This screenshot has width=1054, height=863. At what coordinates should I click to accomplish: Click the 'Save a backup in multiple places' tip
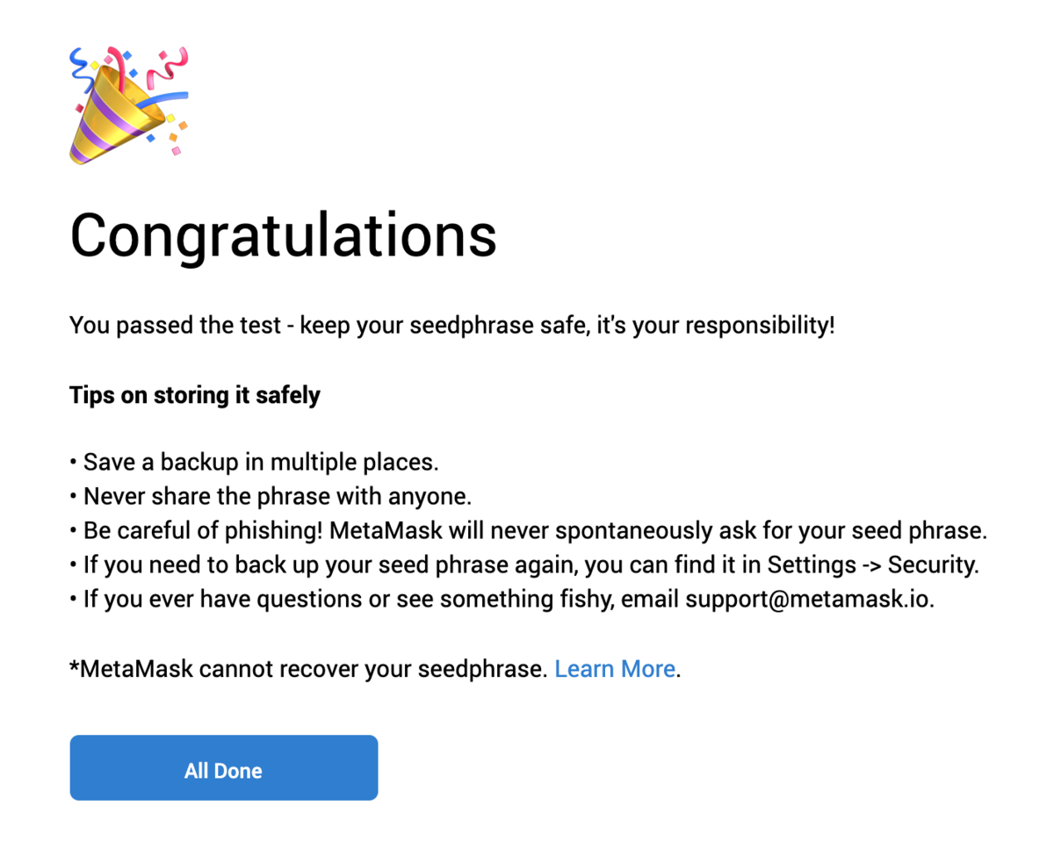click(x=254, y=461)
